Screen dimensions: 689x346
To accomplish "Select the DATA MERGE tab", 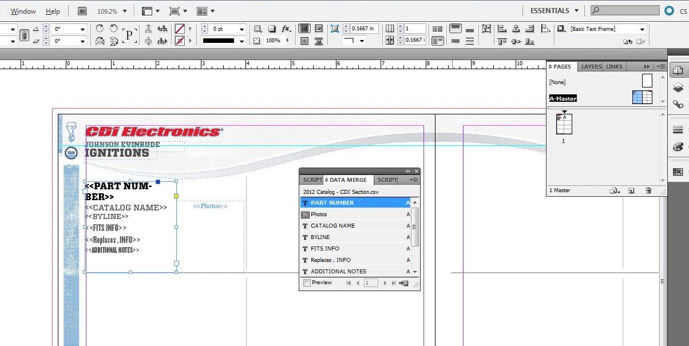I will pyautogui.click(x=348, y=180).
